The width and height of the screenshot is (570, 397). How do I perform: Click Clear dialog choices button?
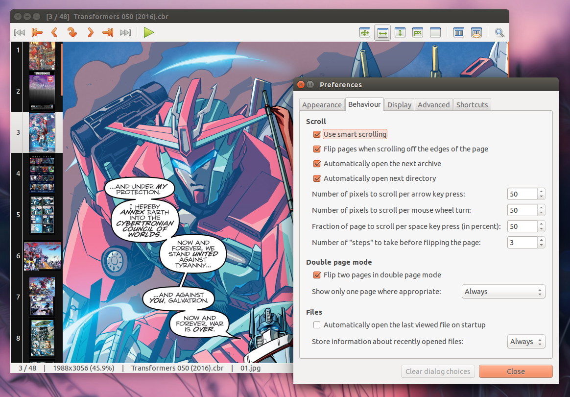coord(438,372)
